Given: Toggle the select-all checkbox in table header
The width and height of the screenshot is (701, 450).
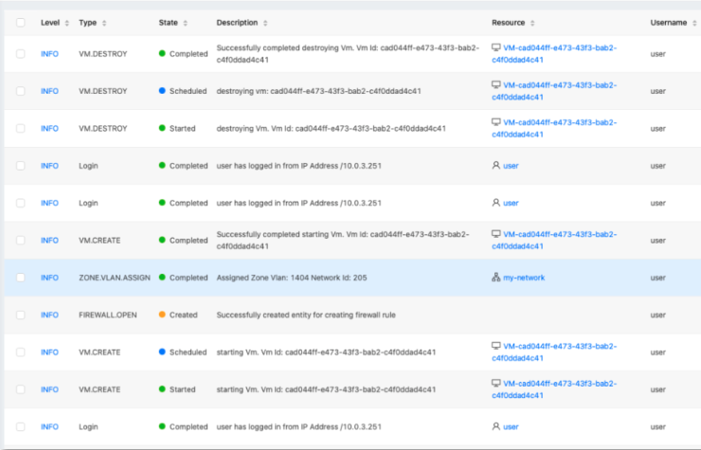Looking at the screenshot, I should [21, 23].
